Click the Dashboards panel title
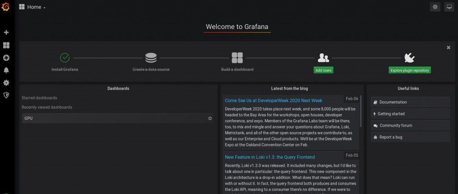 pos(118,88)
